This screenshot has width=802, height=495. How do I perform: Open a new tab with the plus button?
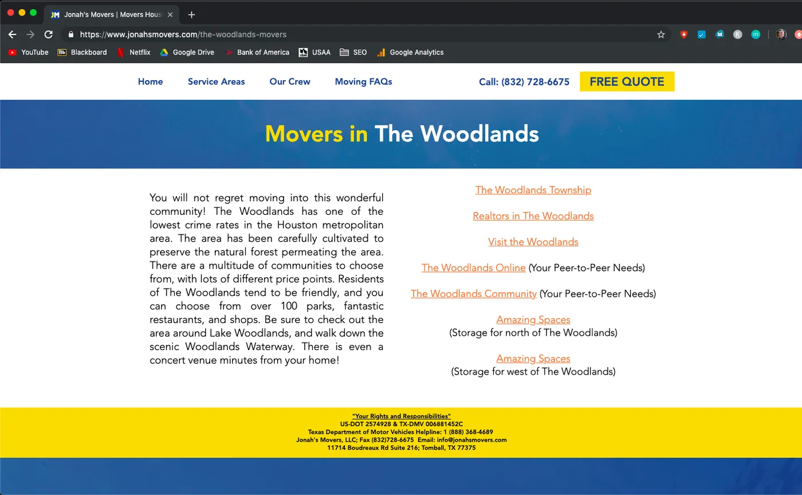click(x=191, y=14)
